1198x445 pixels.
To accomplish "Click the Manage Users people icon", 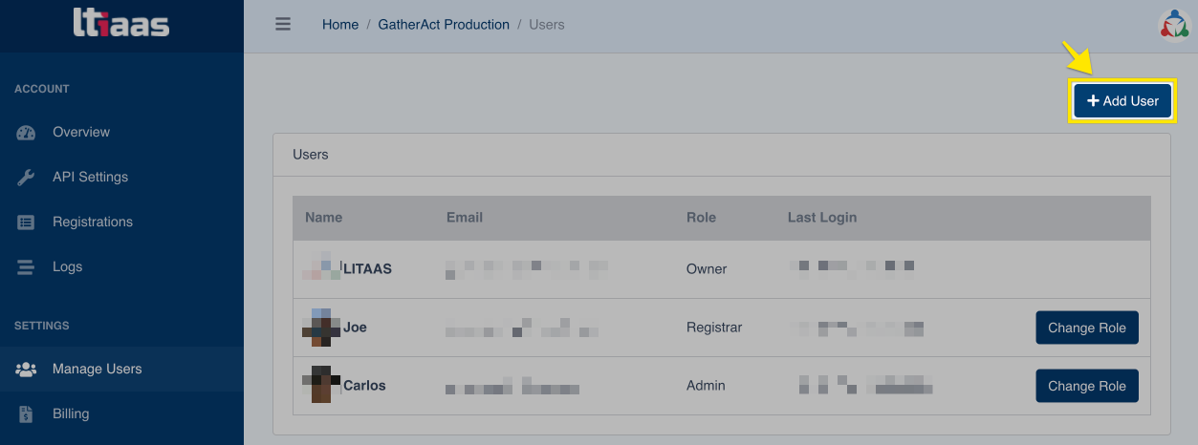I will click(26, 370).
